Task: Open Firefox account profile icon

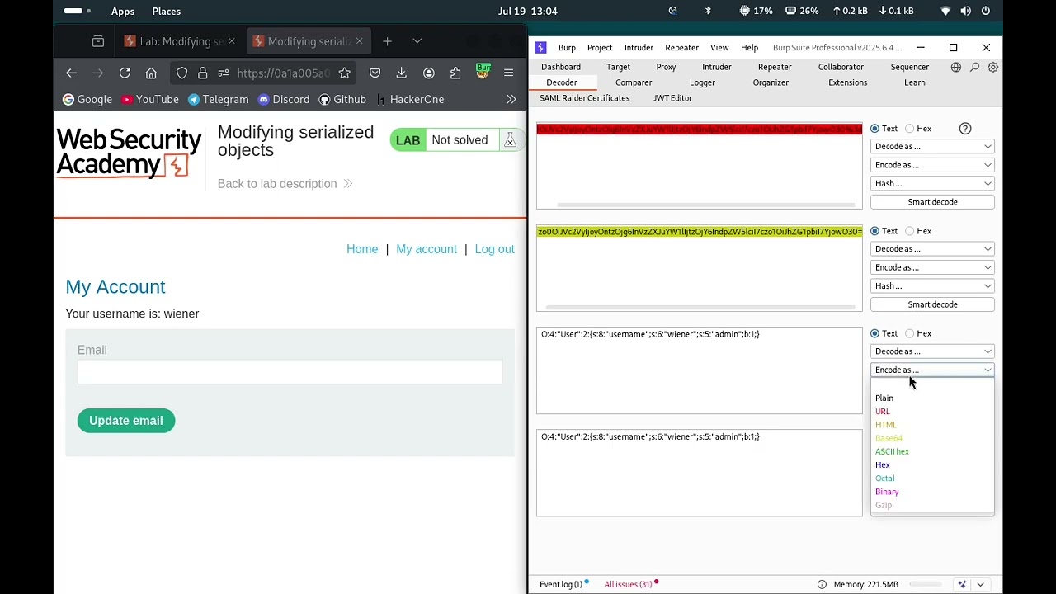Action: point(428,73)
